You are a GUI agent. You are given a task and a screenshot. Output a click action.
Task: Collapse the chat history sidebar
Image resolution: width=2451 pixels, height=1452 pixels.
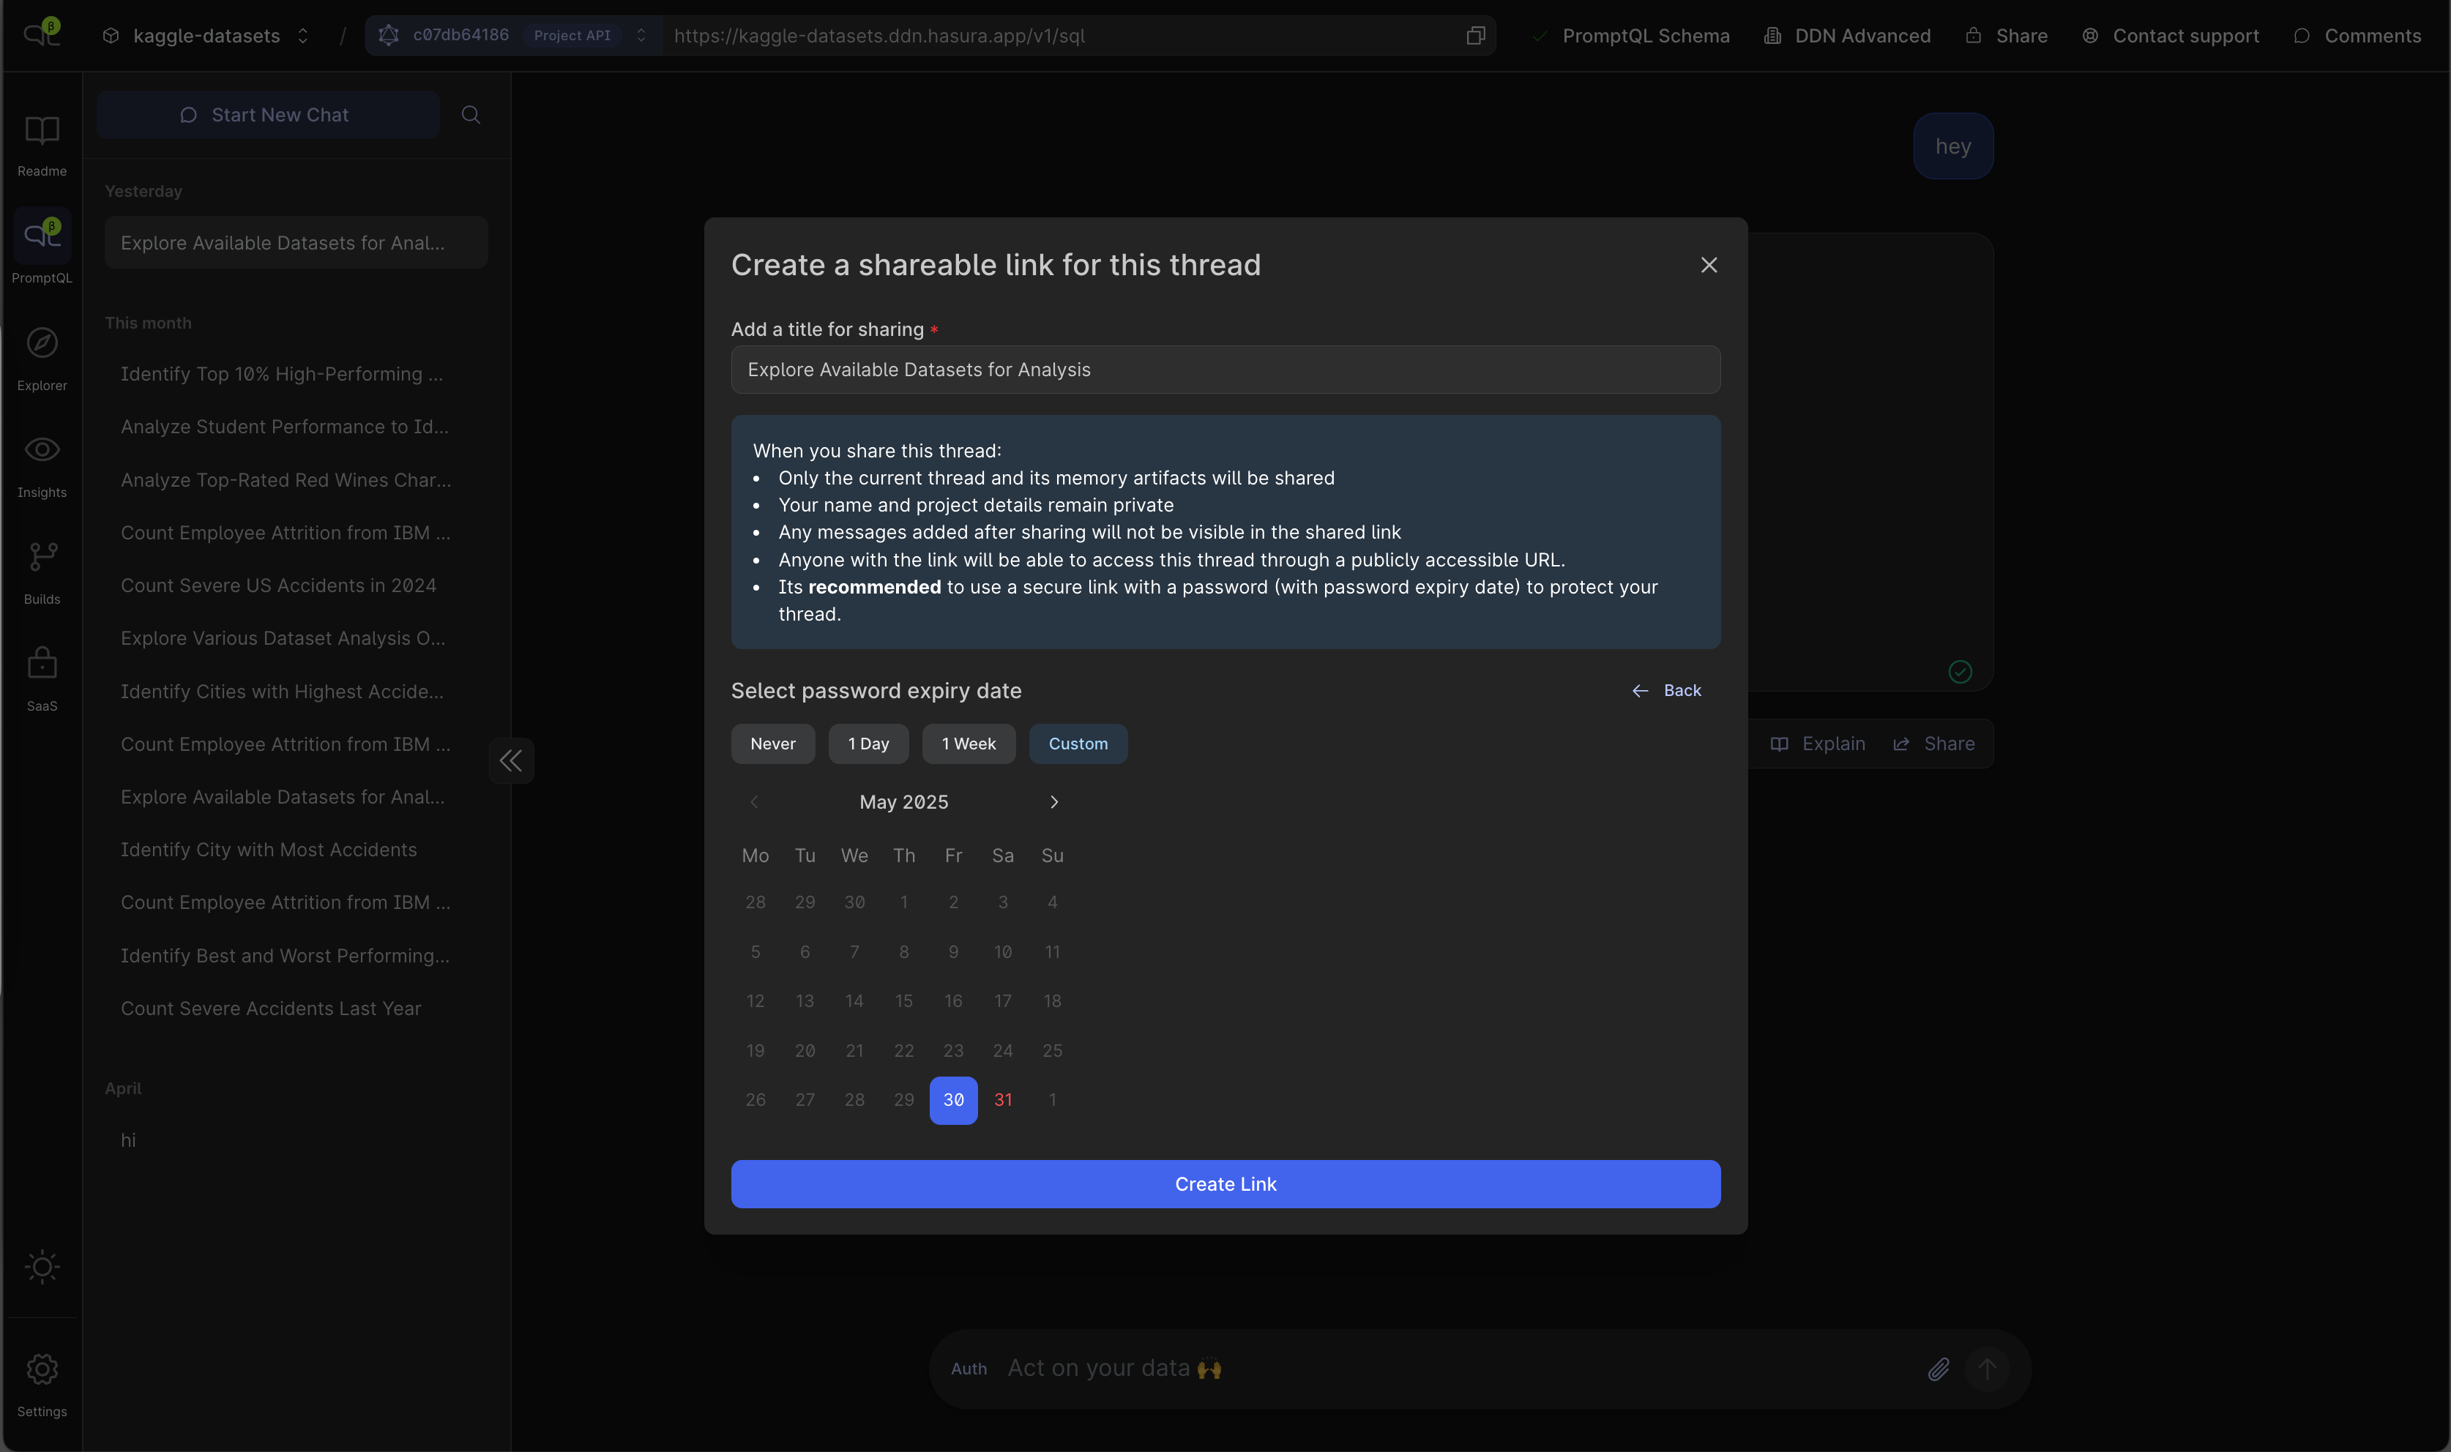[511, 760]
